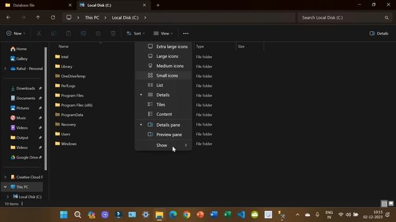The image size is (396, 222).
Task: Expand chevron after Local Disk (C:) breadcrumb
Action: coord(145,18)
